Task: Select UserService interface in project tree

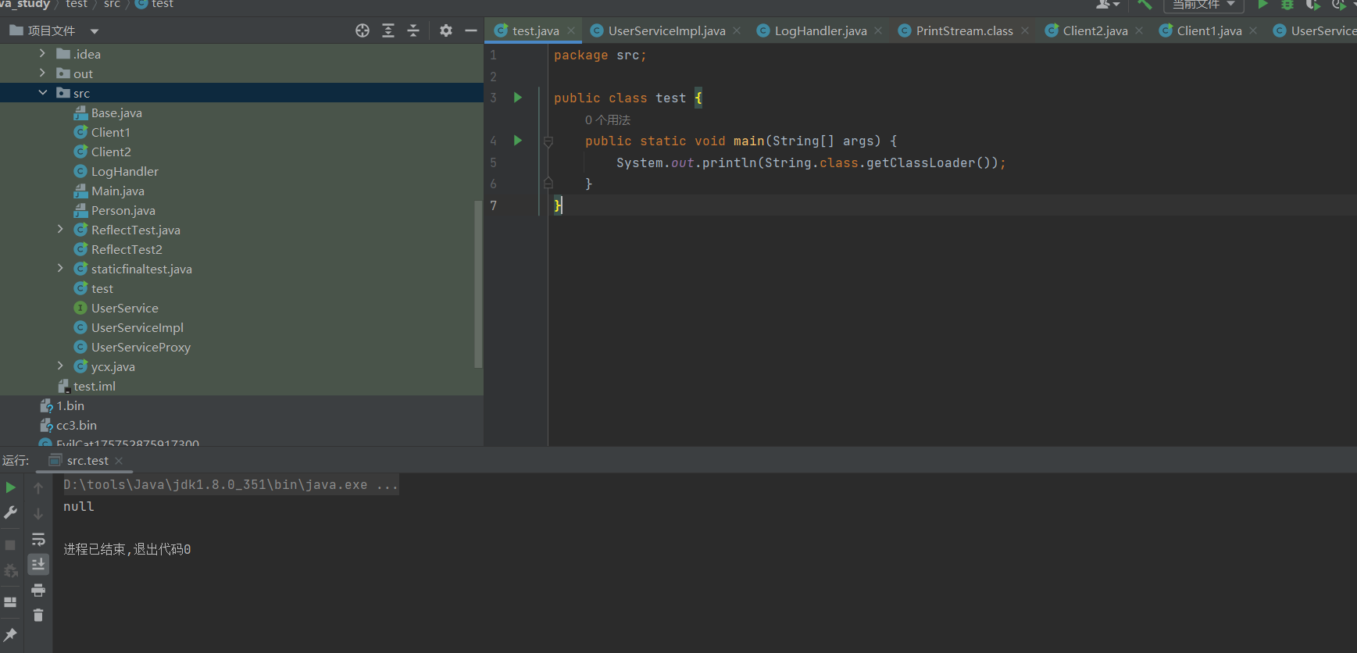Action: tap(116, 308)
